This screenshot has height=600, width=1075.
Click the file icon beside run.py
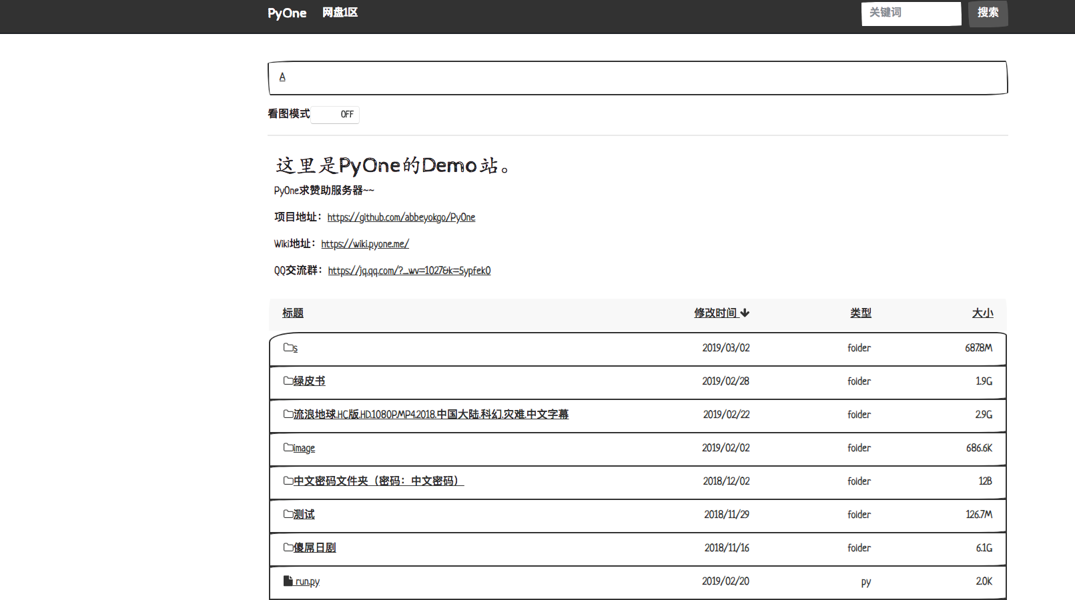coord(288,581)
